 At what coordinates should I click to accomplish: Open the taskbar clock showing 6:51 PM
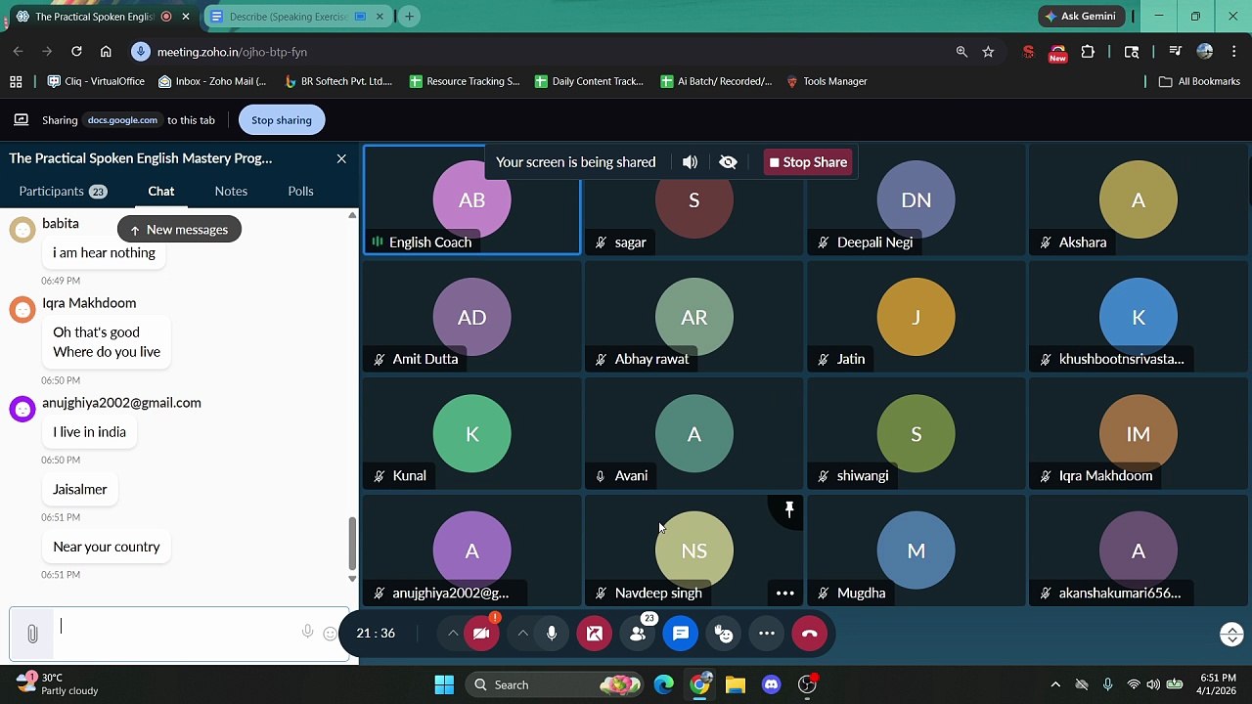(x=1218, y=684)
